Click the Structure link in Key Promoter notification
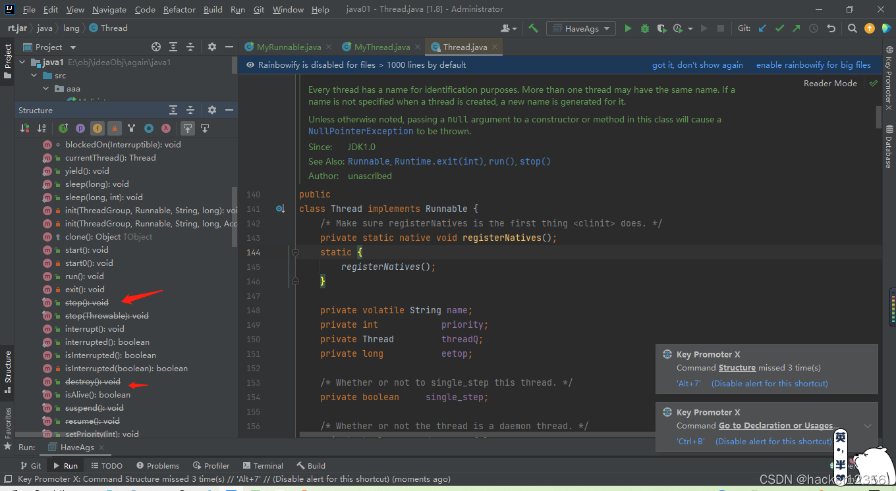 tap(737, 368)
